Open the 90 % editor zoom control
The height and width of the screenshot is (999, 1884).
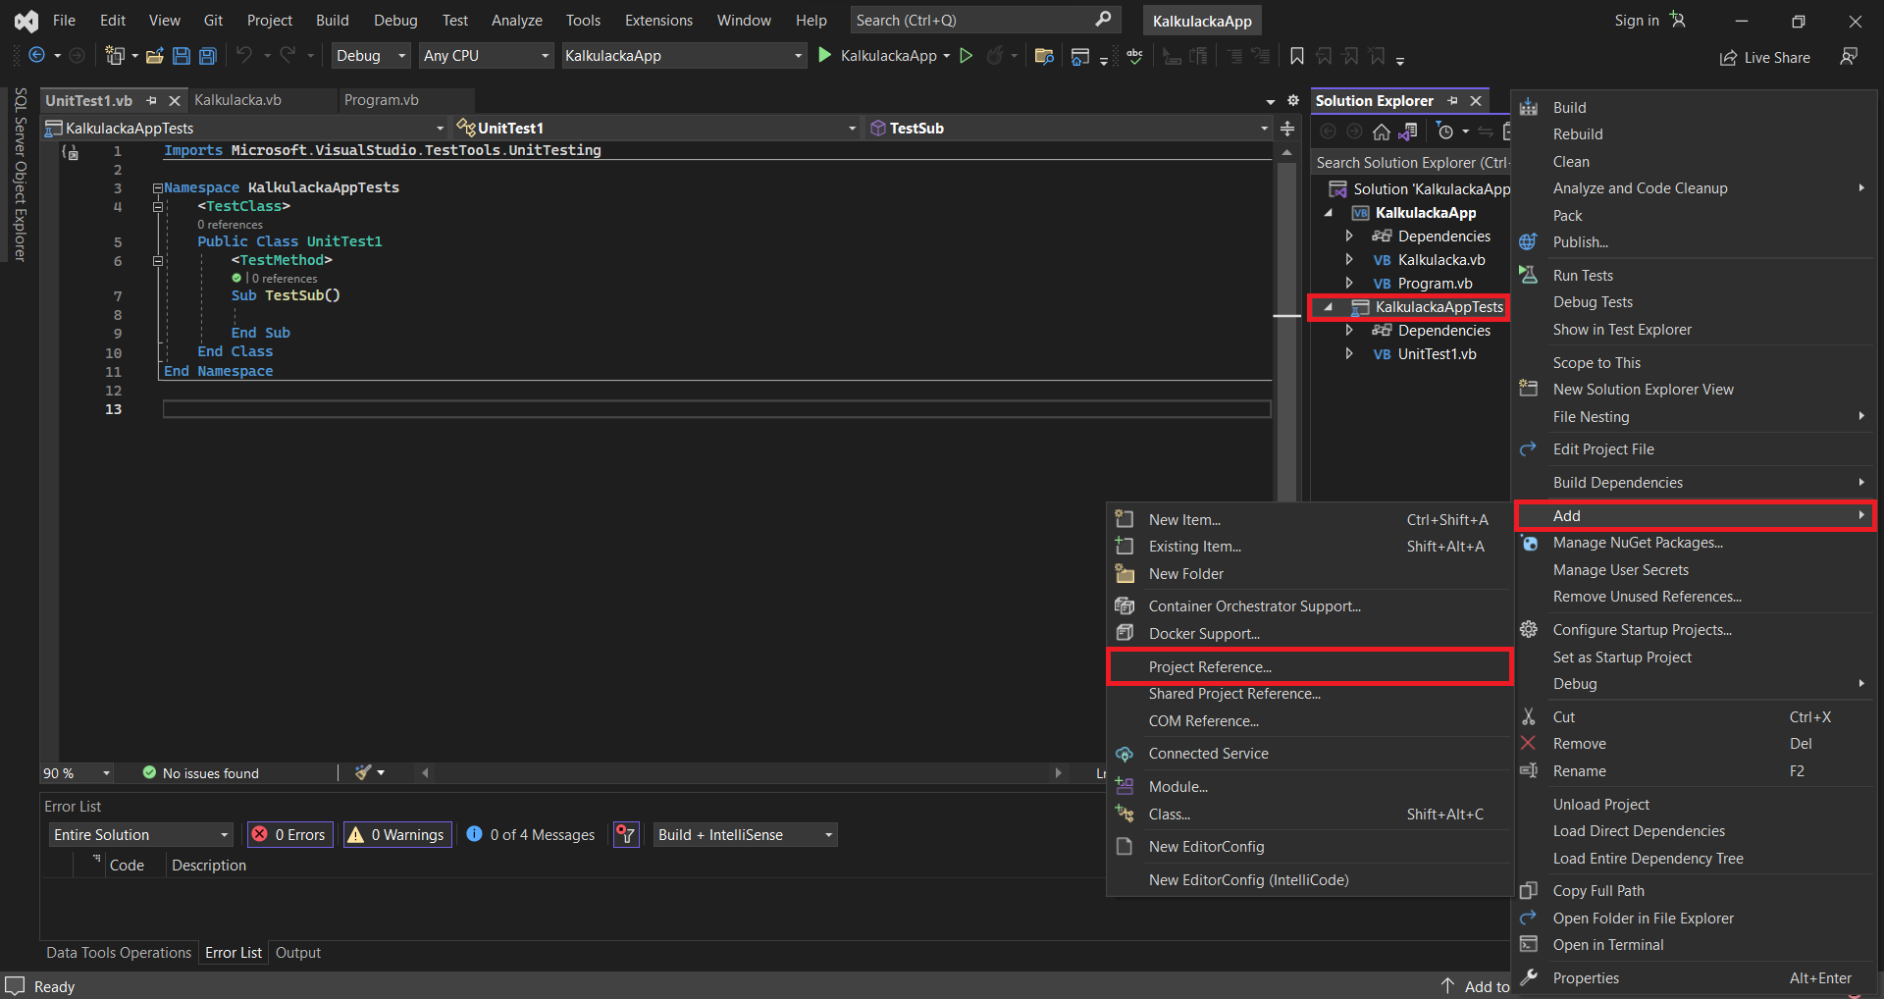click(x=76, y=773)
